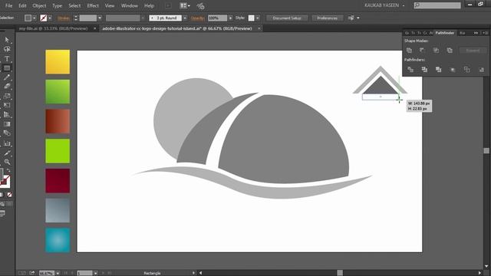Open the graphic Style dropdown
Screen dimensions: 491x276
258,18
